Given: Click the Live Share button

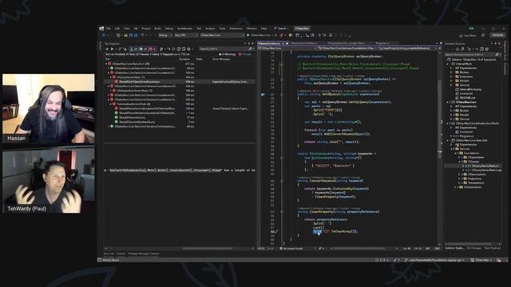Looking at the screenshot, I should 468,35.
